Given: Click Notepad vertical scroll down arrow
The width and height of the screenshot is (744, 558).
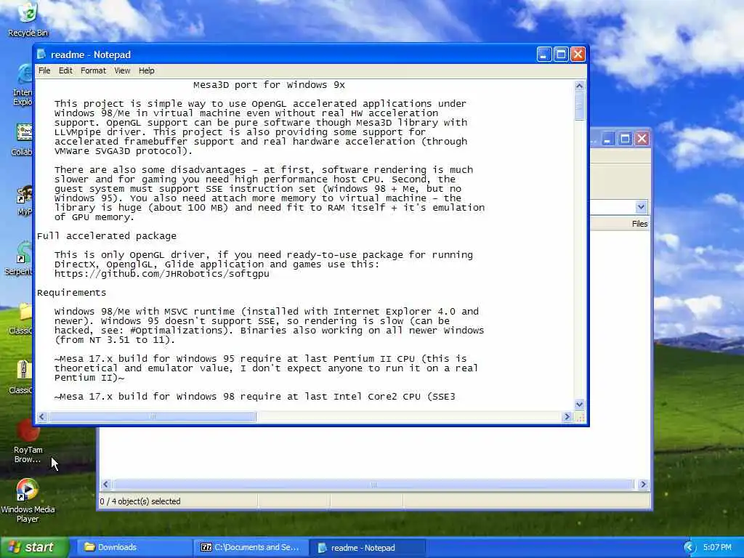Looking at the screenshot, I should [579, 404].
